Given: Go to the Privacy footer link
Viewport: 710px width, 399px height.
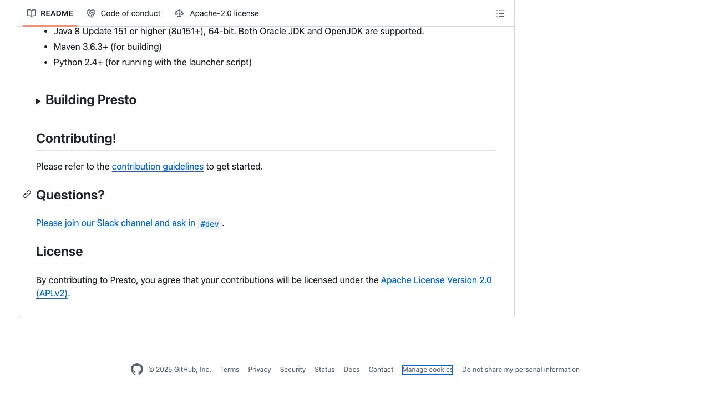Looking at the screenshot, I should (260, 370).
